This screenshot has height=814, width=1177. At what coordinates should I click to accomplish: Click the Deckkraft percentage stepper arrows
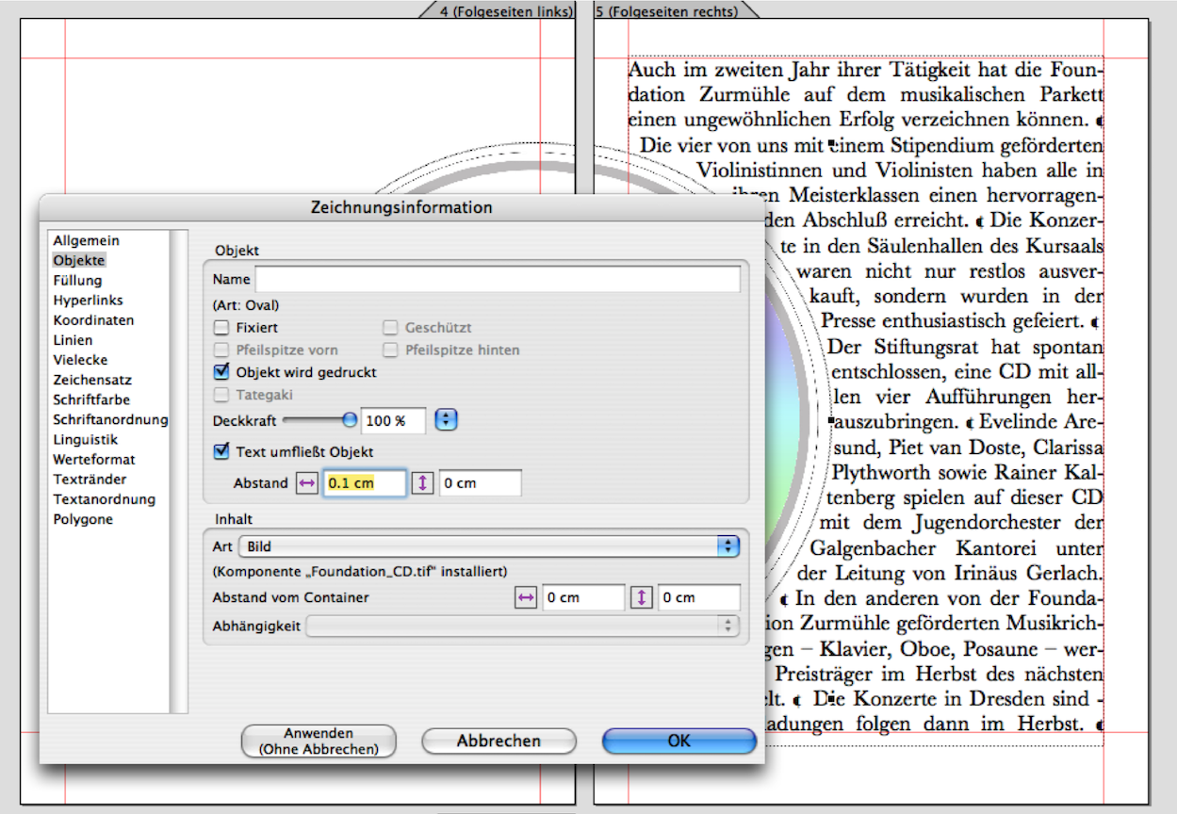click(x=446, y=420)
